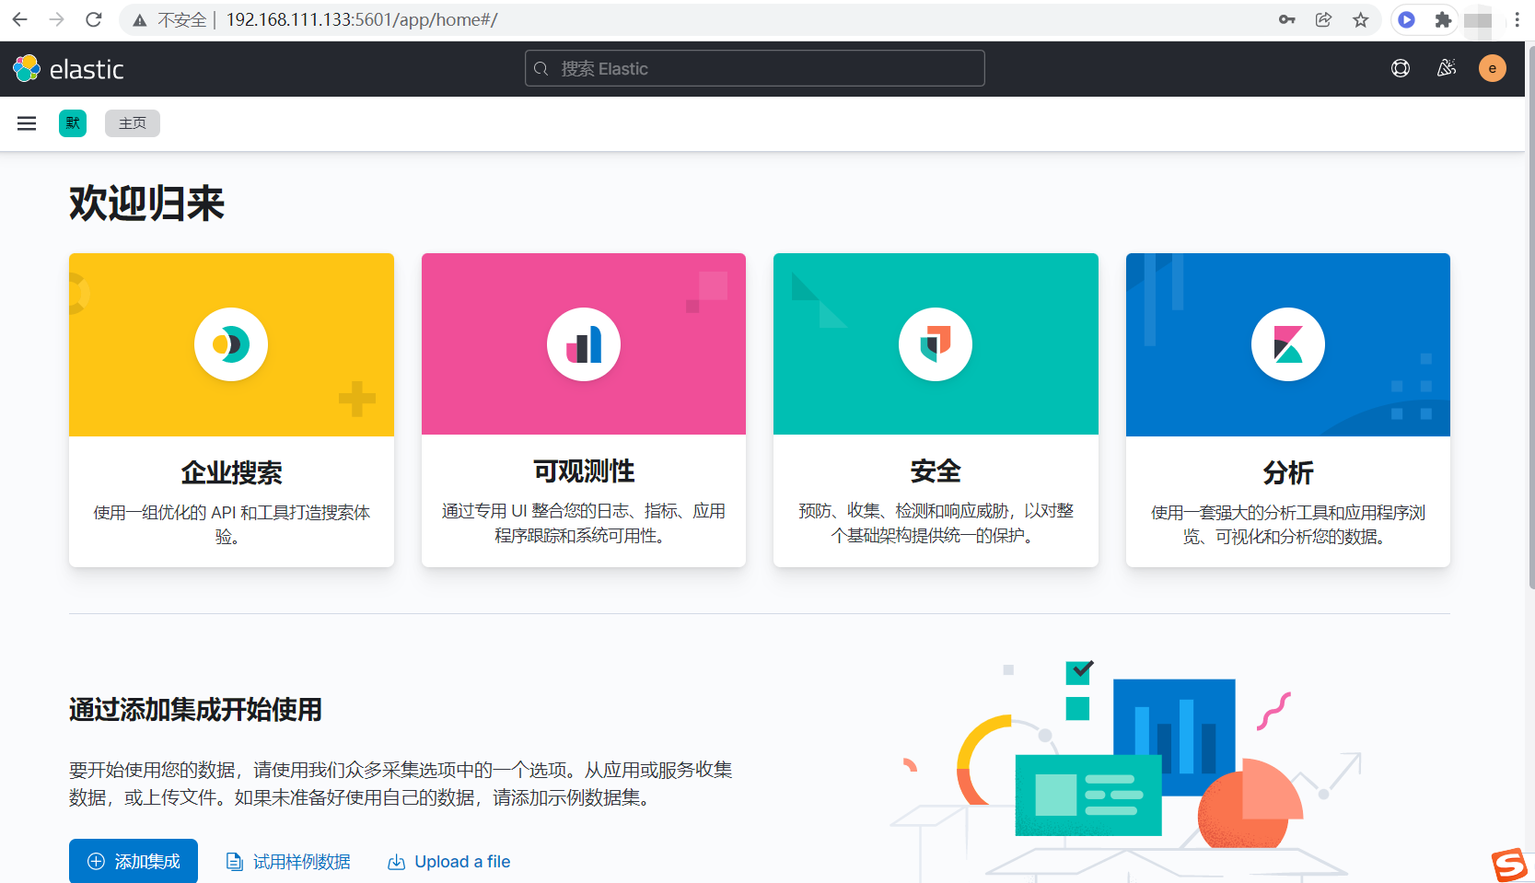Open the extensions puzzle icon
Screen dimensions: 1535x883
pos(1443,19)
